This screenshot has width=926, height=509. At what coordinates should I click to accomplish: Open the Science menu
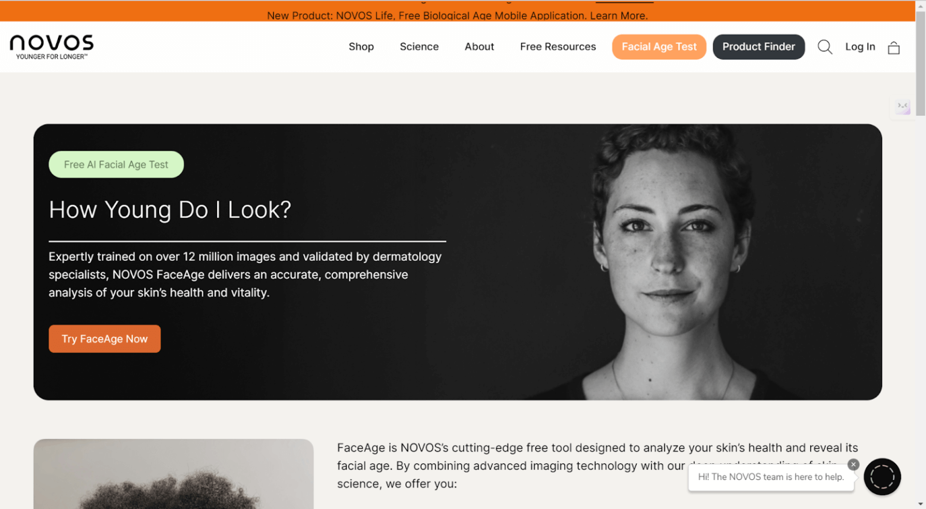tap(419, 47)
